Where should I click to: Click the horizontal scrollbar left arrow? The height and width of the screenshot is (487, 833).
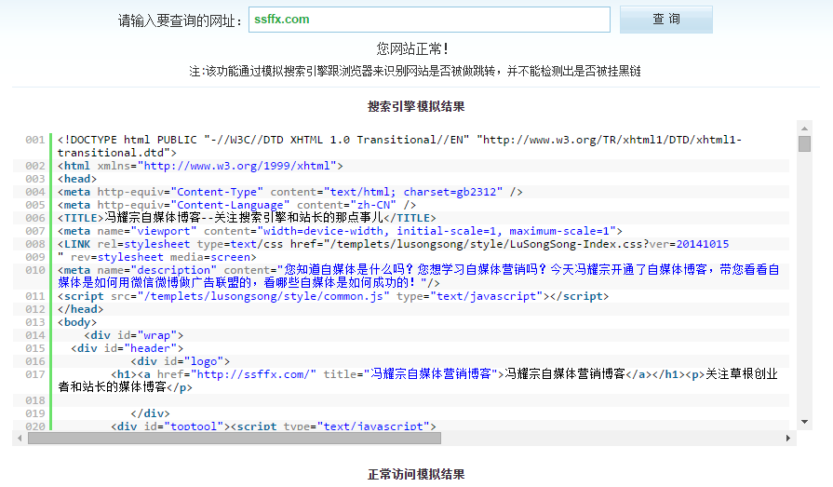(x=20, y=438)
